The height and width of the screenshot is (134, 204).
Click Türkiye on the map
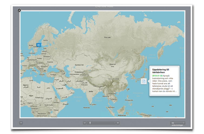pos(53,74)
